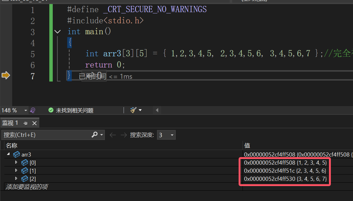
Task: Click the '_CRT_SECURE_NO_WARNINGS' macro text
Action: click(x=155, y=9)
